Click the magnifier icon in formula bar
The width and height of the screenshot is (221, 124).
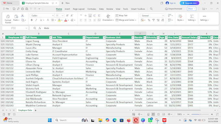35,28
